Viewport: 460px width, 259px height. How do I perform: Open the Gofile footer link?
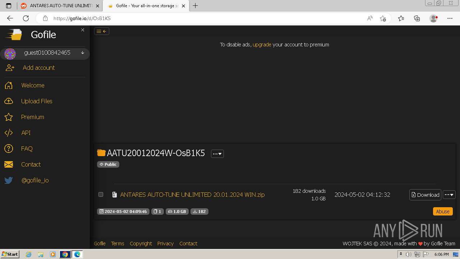pyautogui.click(x=100, y=244)
